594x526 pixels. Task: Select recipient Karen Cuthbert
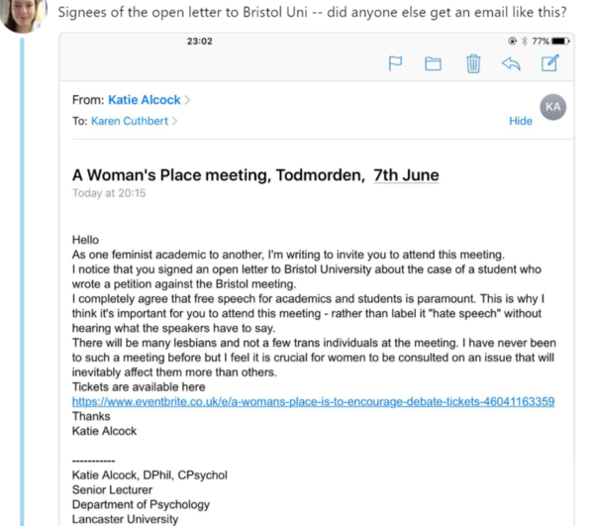[x=130, y=121]
